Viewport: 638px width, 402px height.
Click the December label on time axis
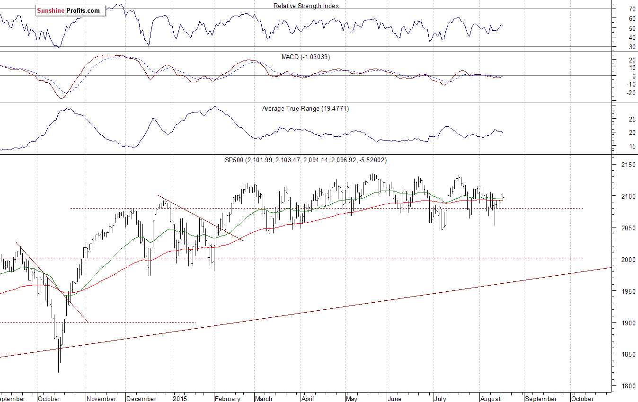(142, 399)
